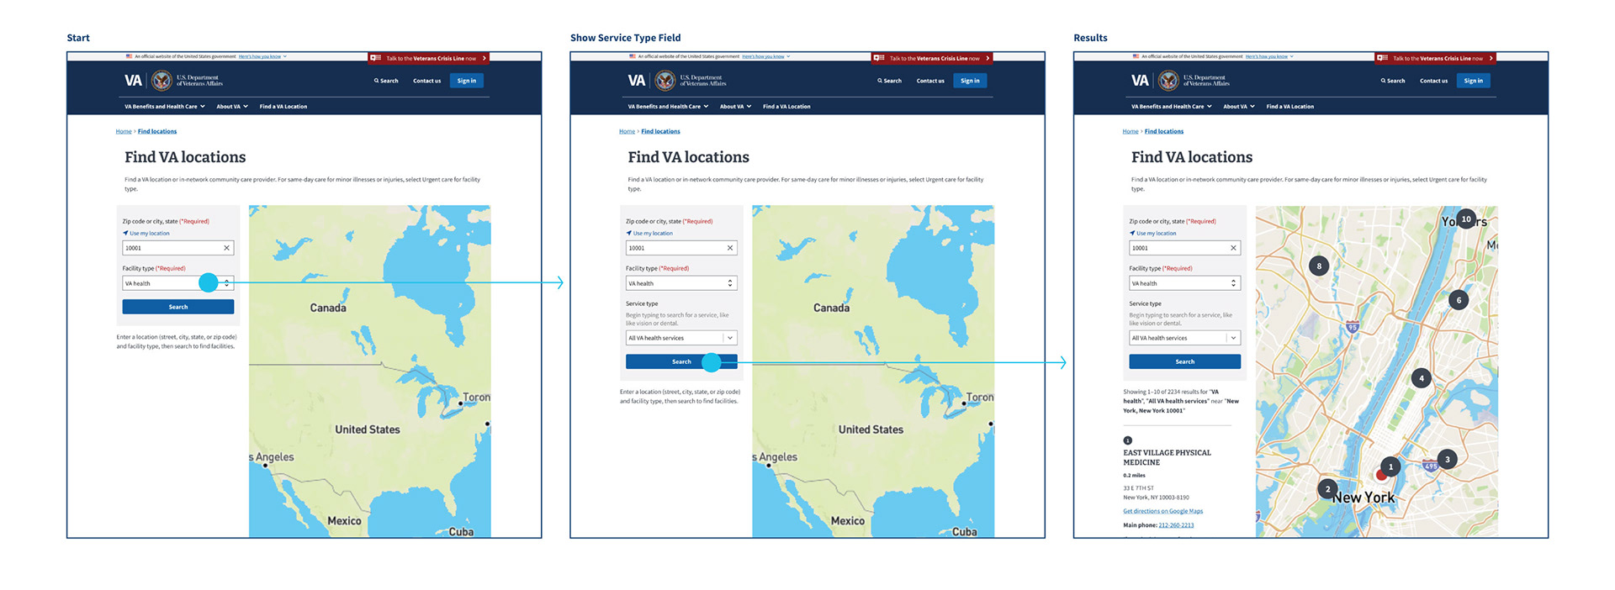The height and width of the screenshot is (590, 1615).
Task: Select map marker 3 on Results map
Action: (x=1447, y=459)
